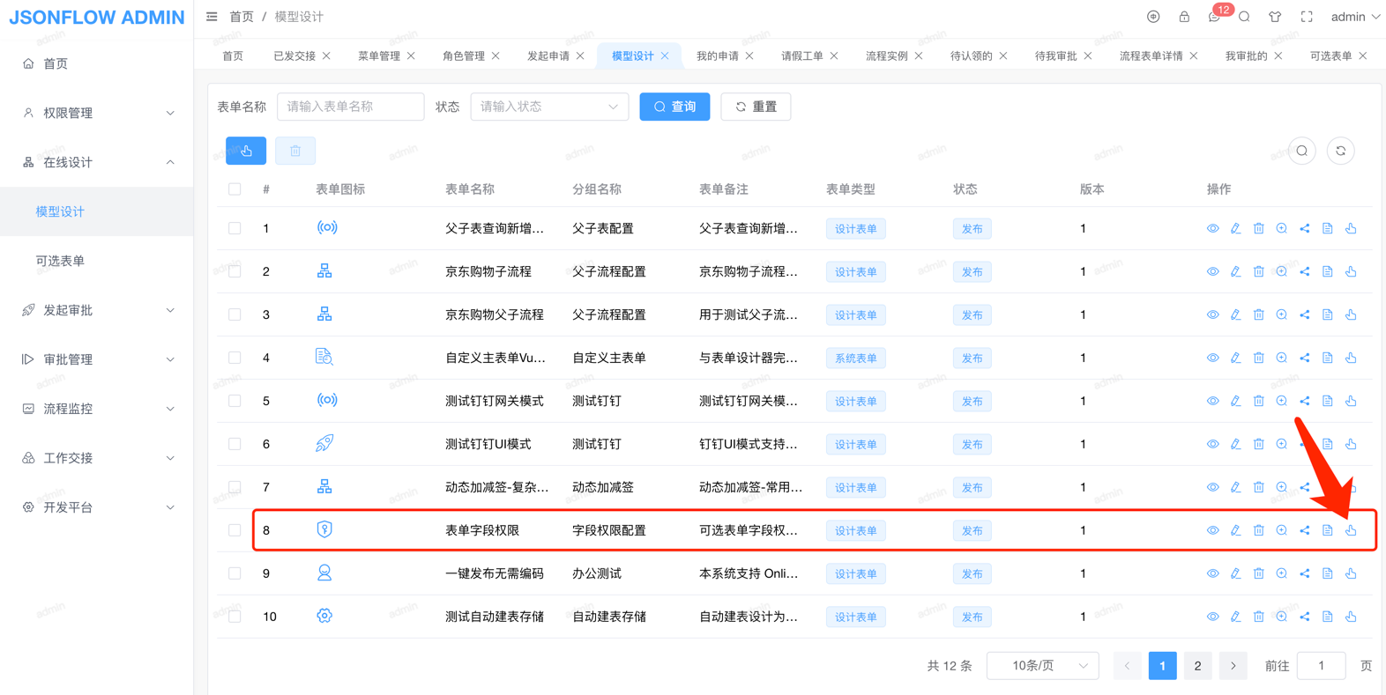The height and width of the screenshot is (695, 1386).
Task: Click the message notification icon with badge 12
Action: point(1215,17)
